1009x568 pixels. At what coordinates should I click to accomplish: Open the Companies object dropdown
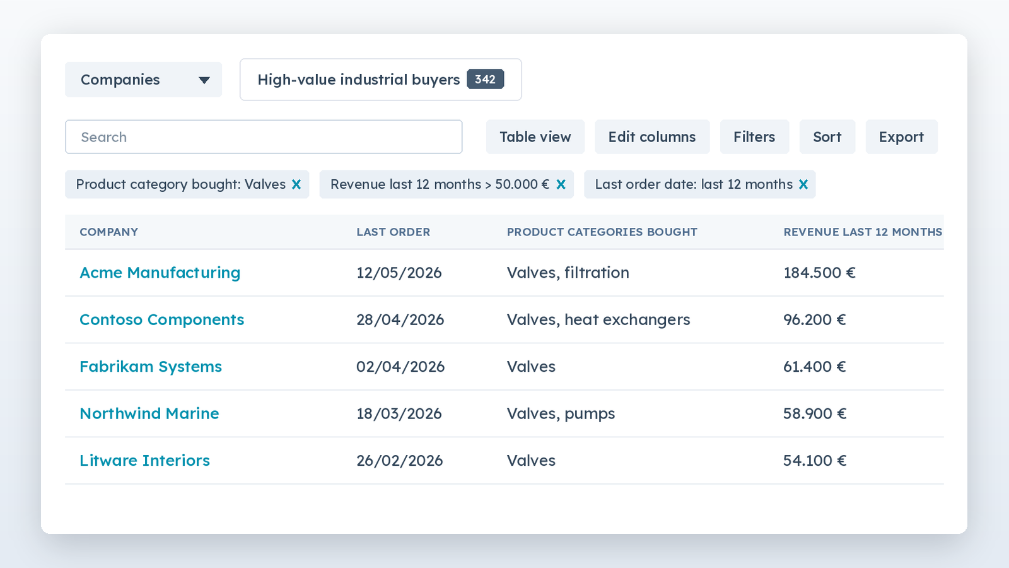pyautogui.click(x=143, y=80)
